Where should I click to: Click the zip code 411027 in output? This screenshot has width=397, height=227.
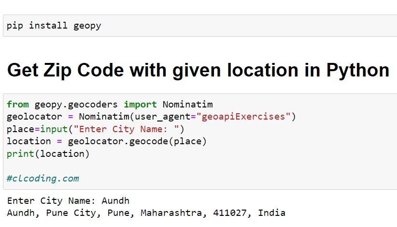click(229, 213)
